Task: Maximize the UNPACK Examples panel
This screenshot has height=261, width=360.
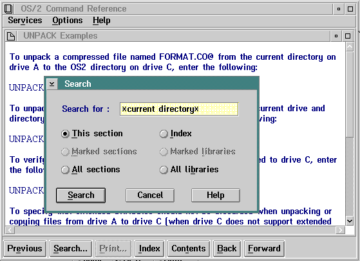Action: click(348, 36)
